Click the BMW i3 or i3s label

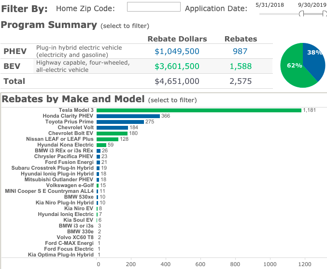tap(76, 226)
